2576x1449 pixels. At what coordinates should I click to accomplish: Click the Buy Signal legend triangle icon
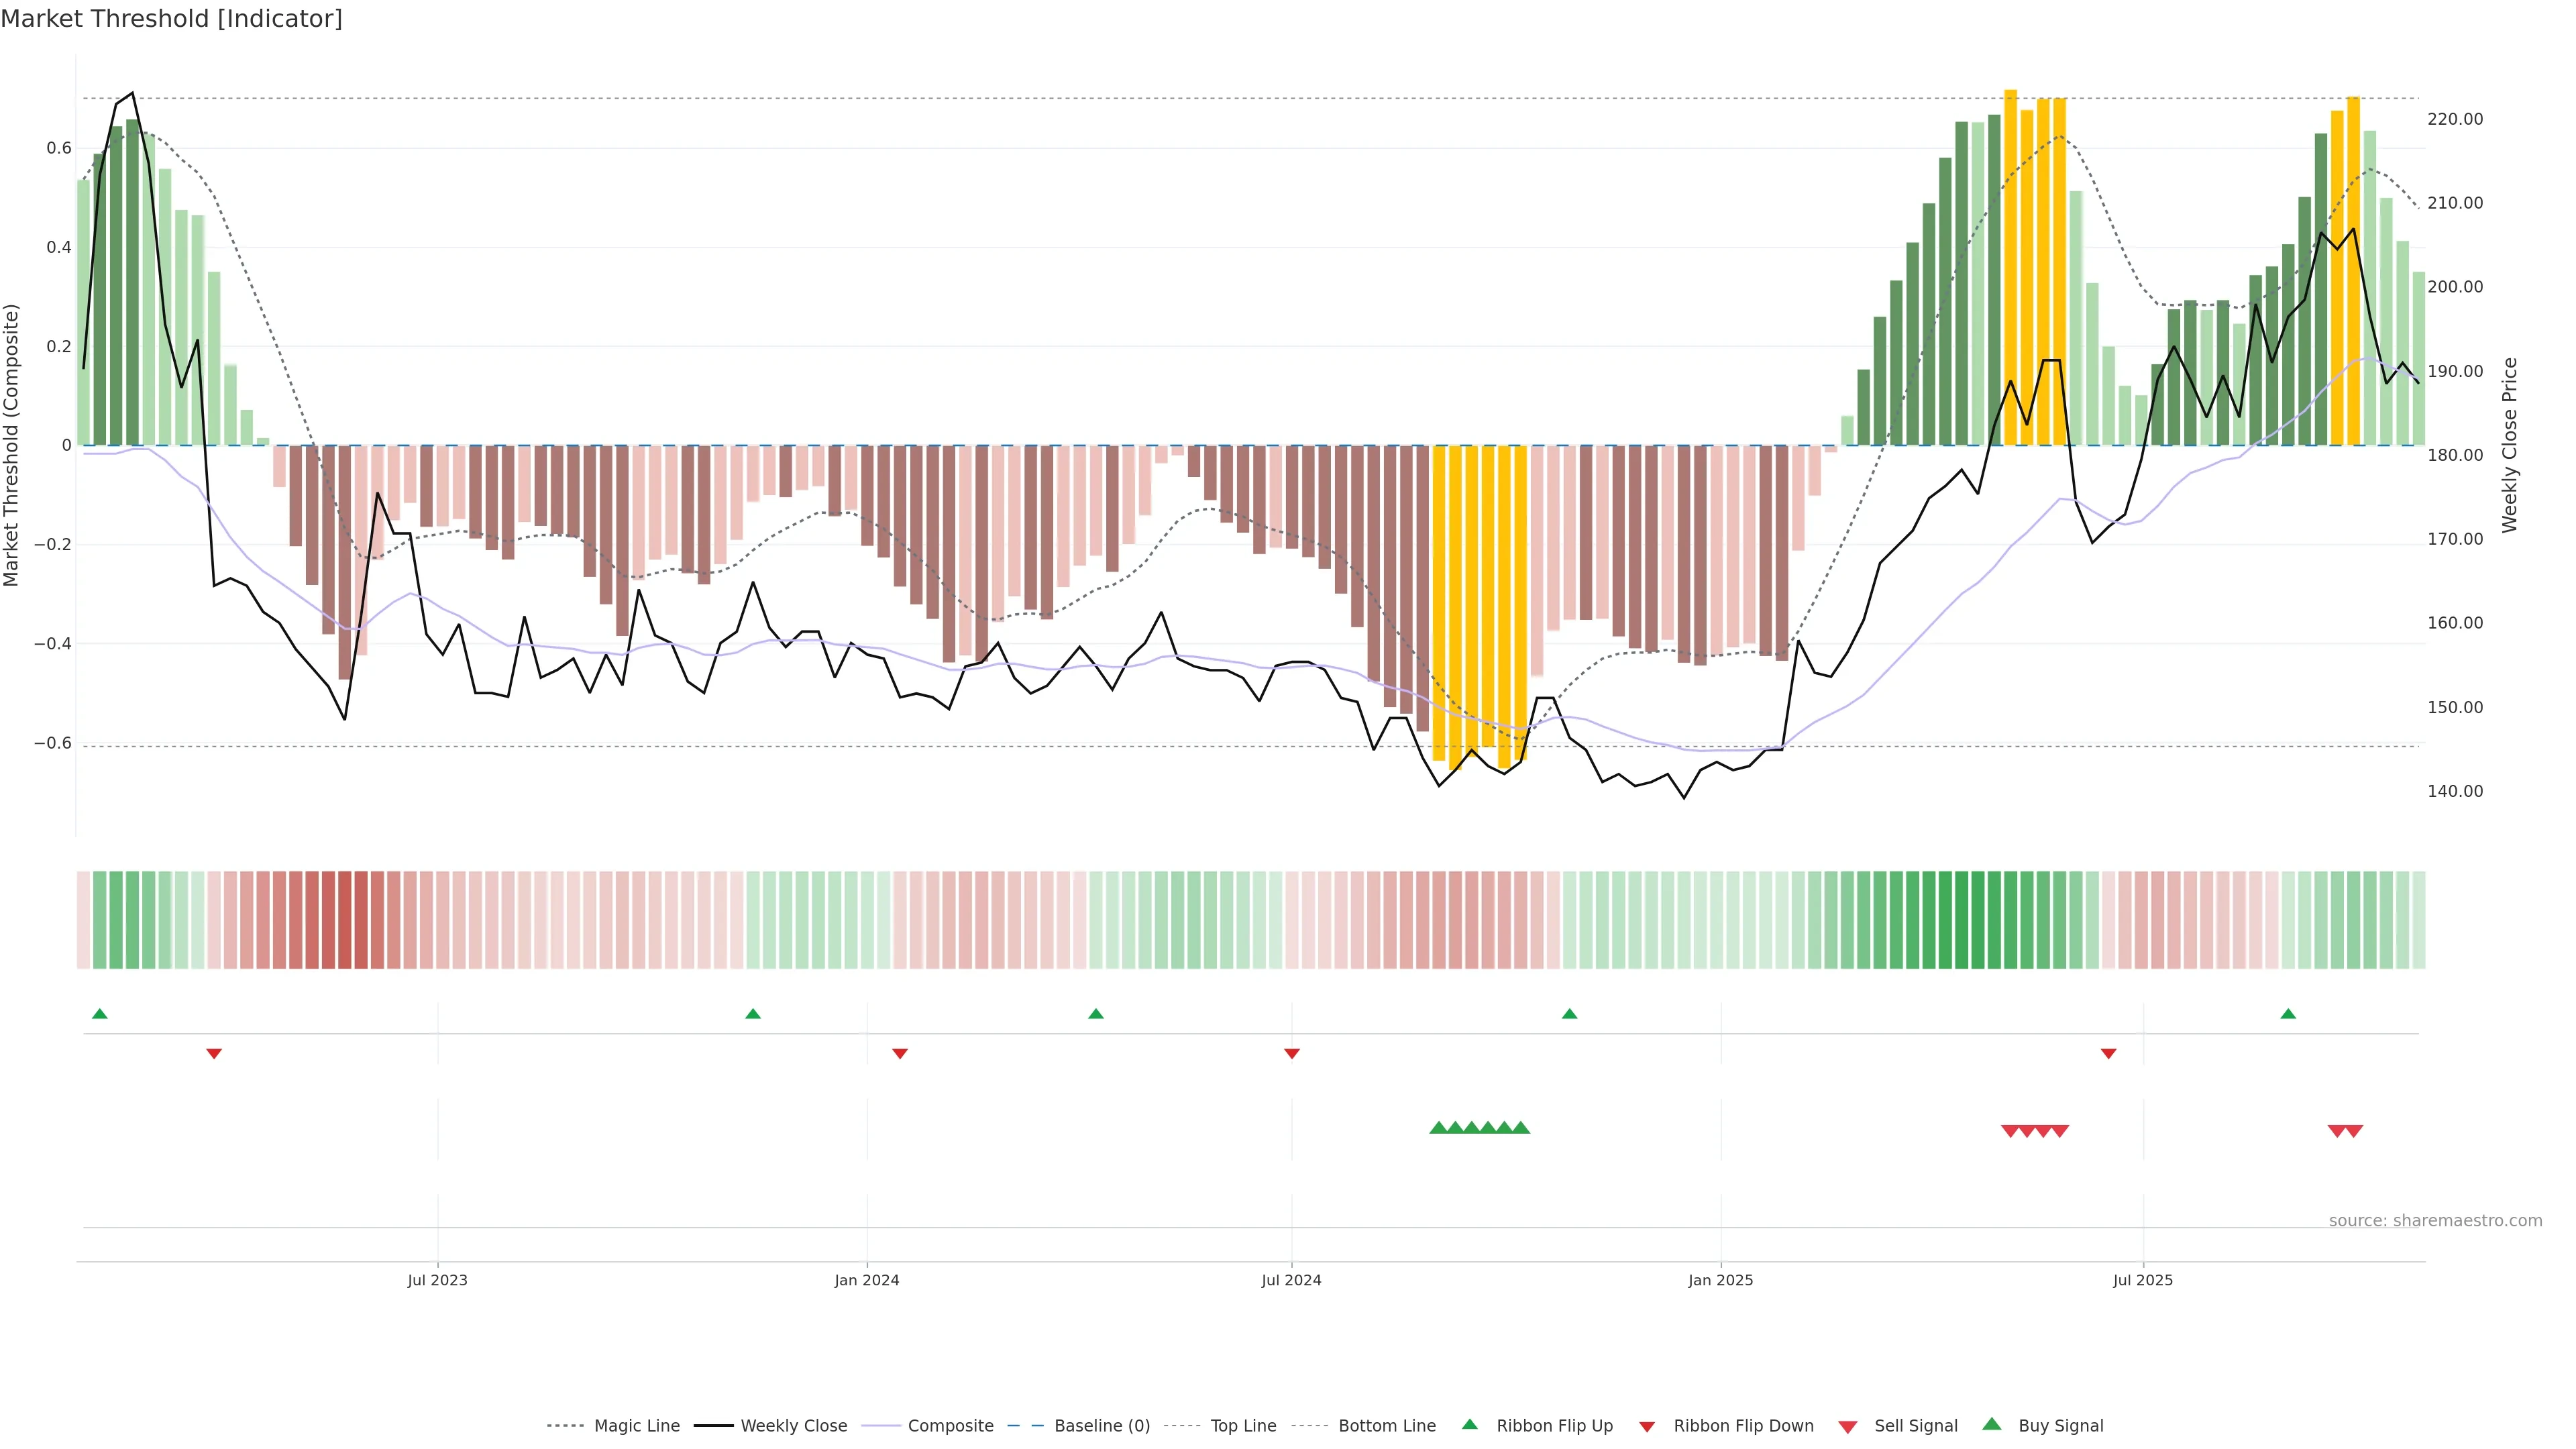[x=1991, y=1424]
